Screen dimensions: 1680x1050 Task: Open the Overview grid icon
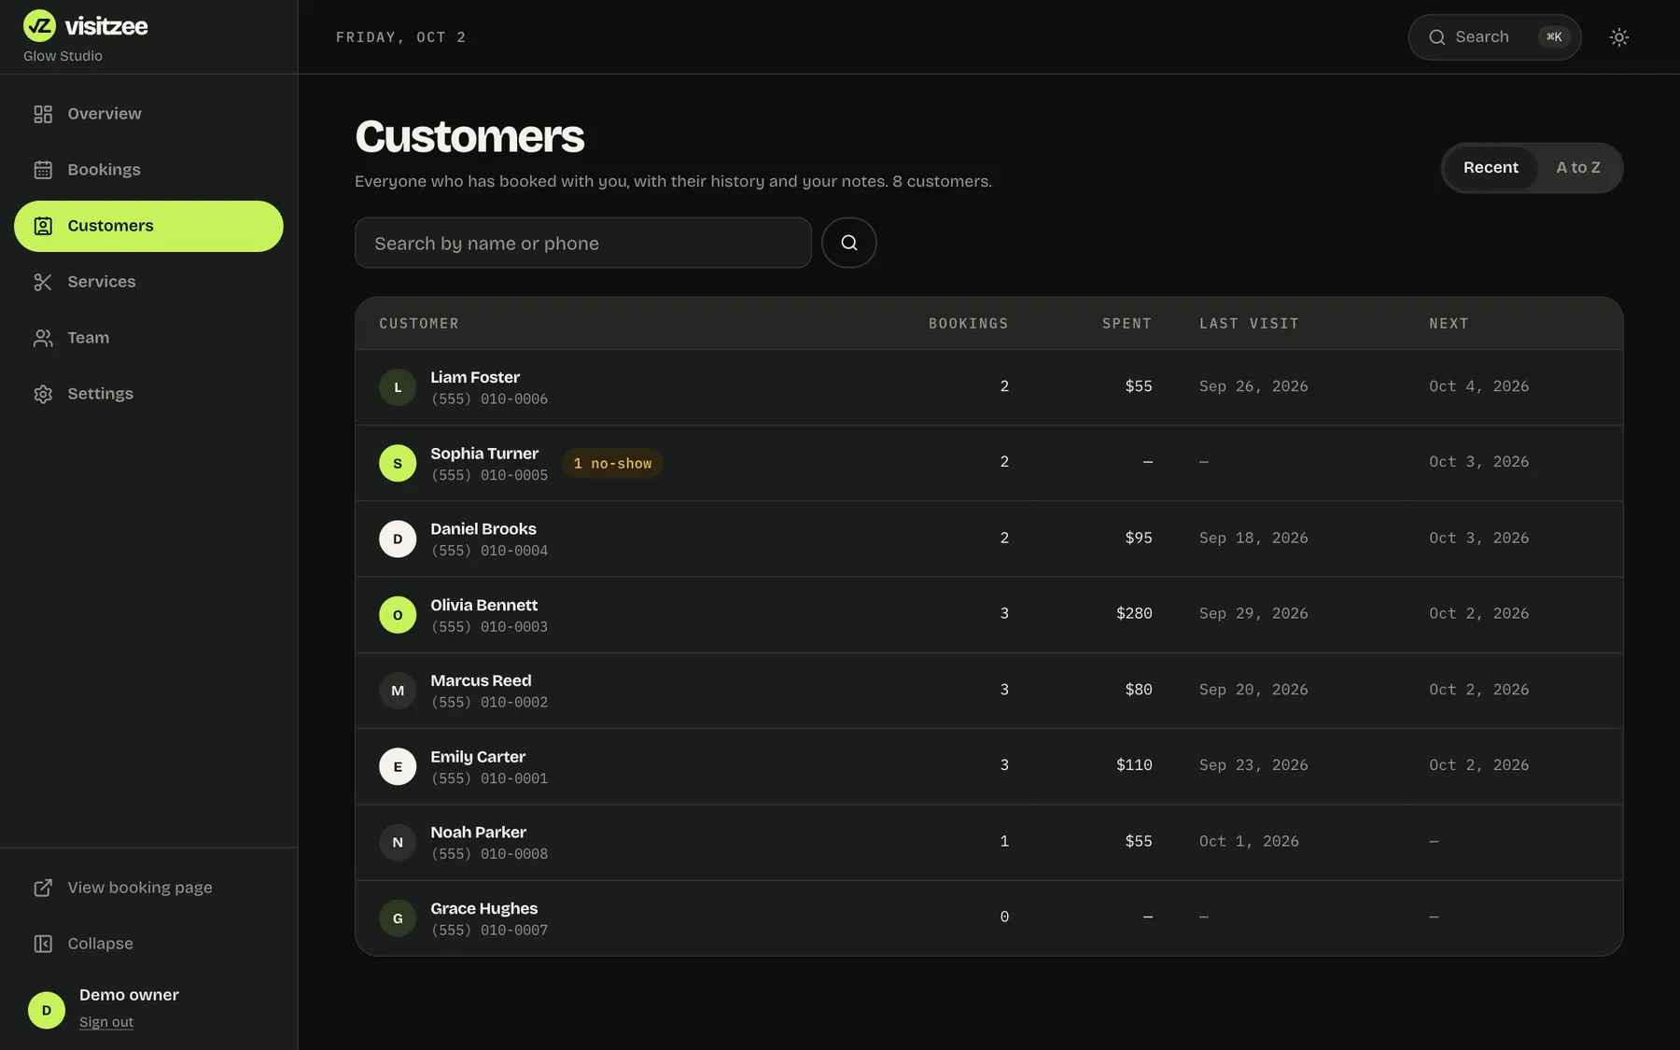tap(43, 114)
